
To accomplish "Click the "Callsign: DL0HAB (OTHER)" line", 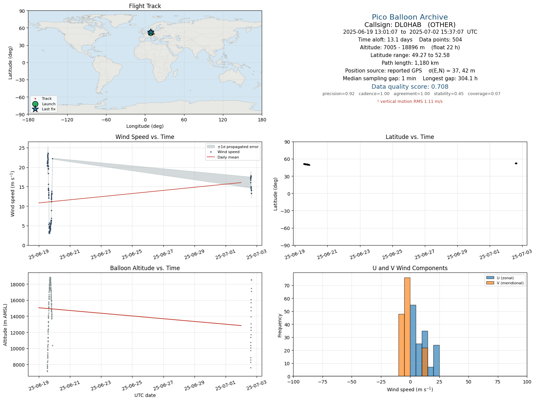I will point(410,25).
